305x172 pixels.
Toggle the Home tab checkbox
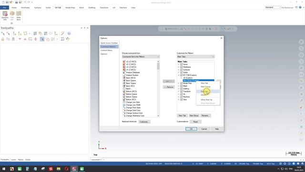181,64
